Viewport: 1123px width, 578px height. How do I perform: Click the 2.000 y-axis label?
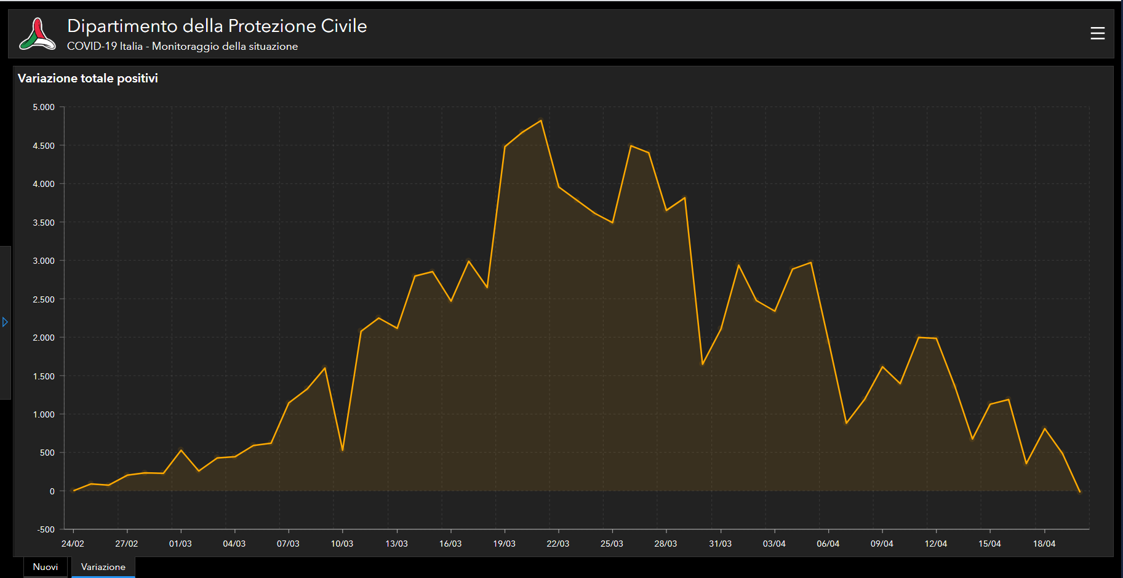44,338
